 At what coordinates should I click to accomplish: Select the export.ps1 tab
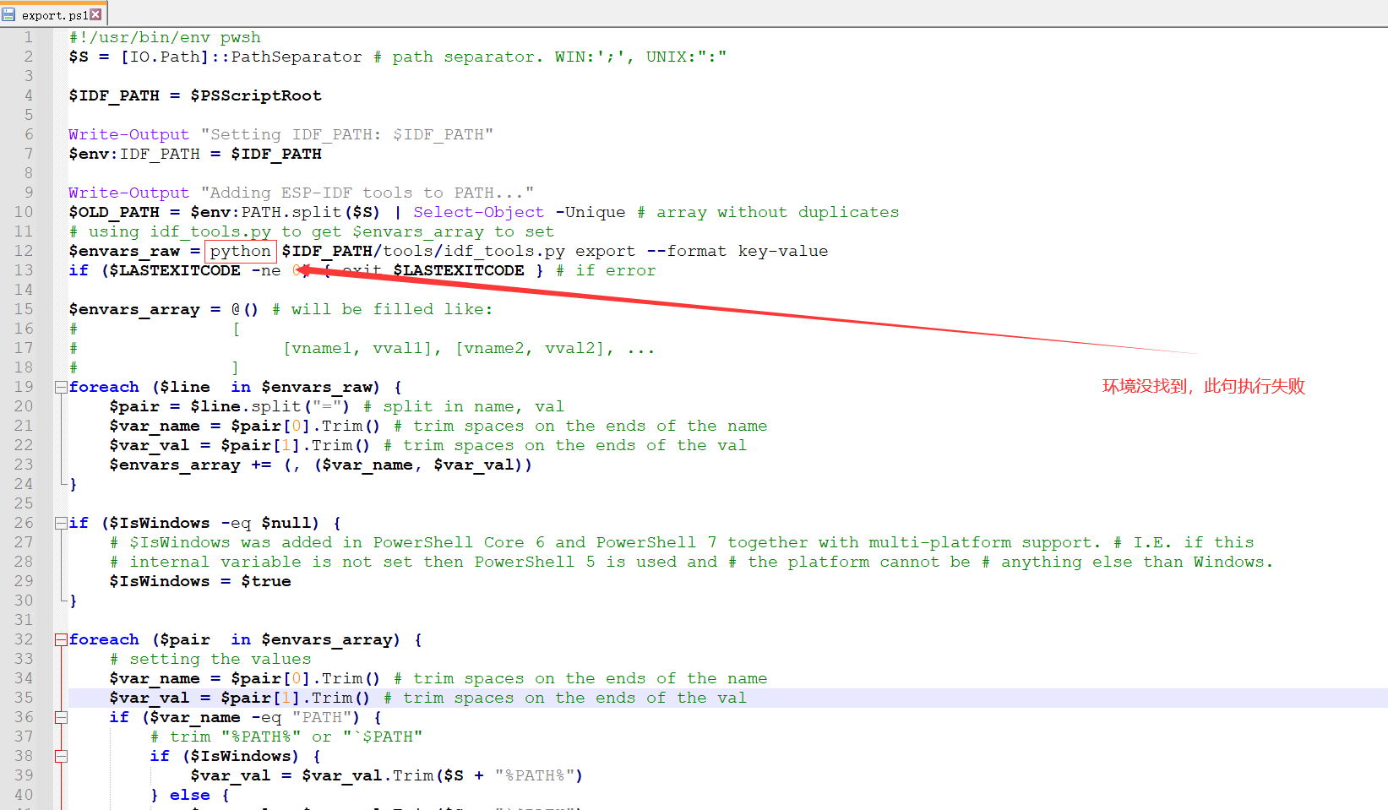point(53,14)
